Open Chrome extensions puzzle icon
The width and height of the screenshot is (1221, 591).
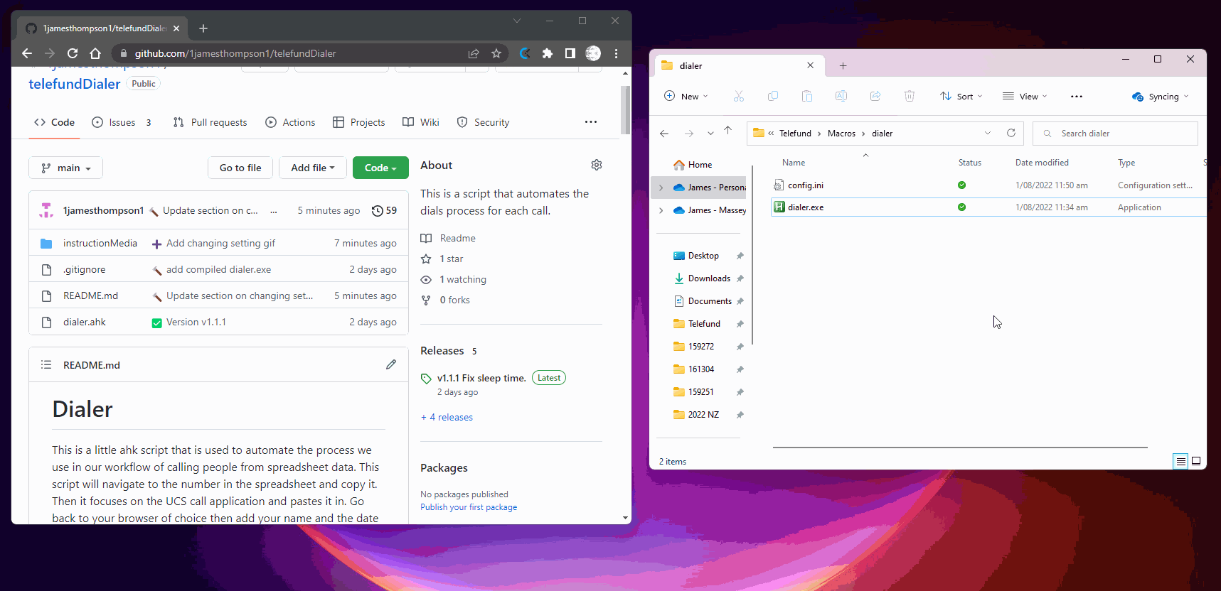[548, 53]
